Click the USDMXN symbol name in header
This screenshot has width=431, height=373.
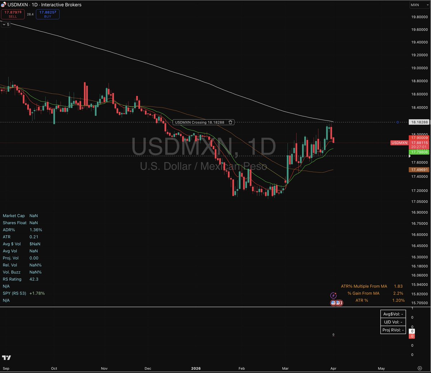coord(18,5)
